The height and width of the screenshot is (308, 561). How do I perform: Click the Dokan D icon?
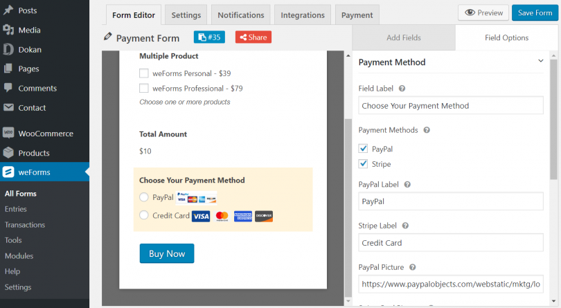point(8,49)
